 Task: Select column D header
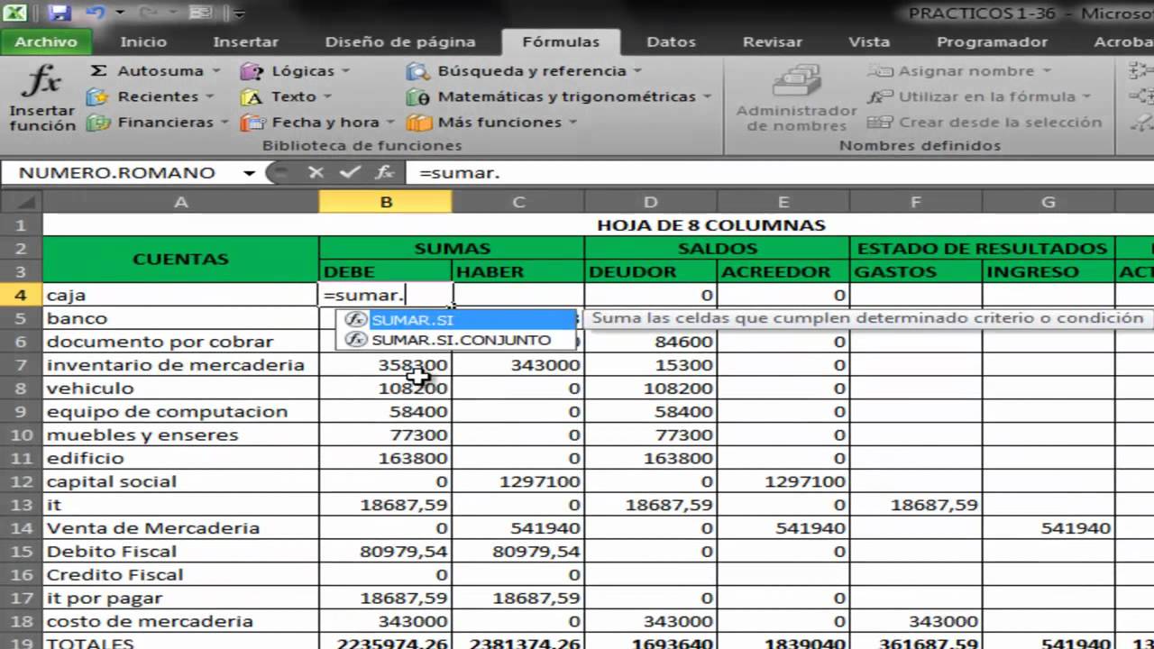point(650,202)
